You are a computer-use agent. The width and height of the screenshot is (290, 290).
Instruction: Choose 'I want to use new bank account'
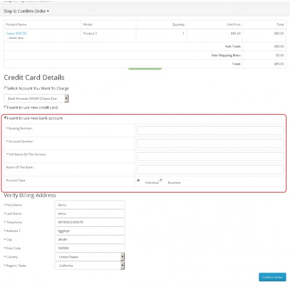[x=6, y=118]
